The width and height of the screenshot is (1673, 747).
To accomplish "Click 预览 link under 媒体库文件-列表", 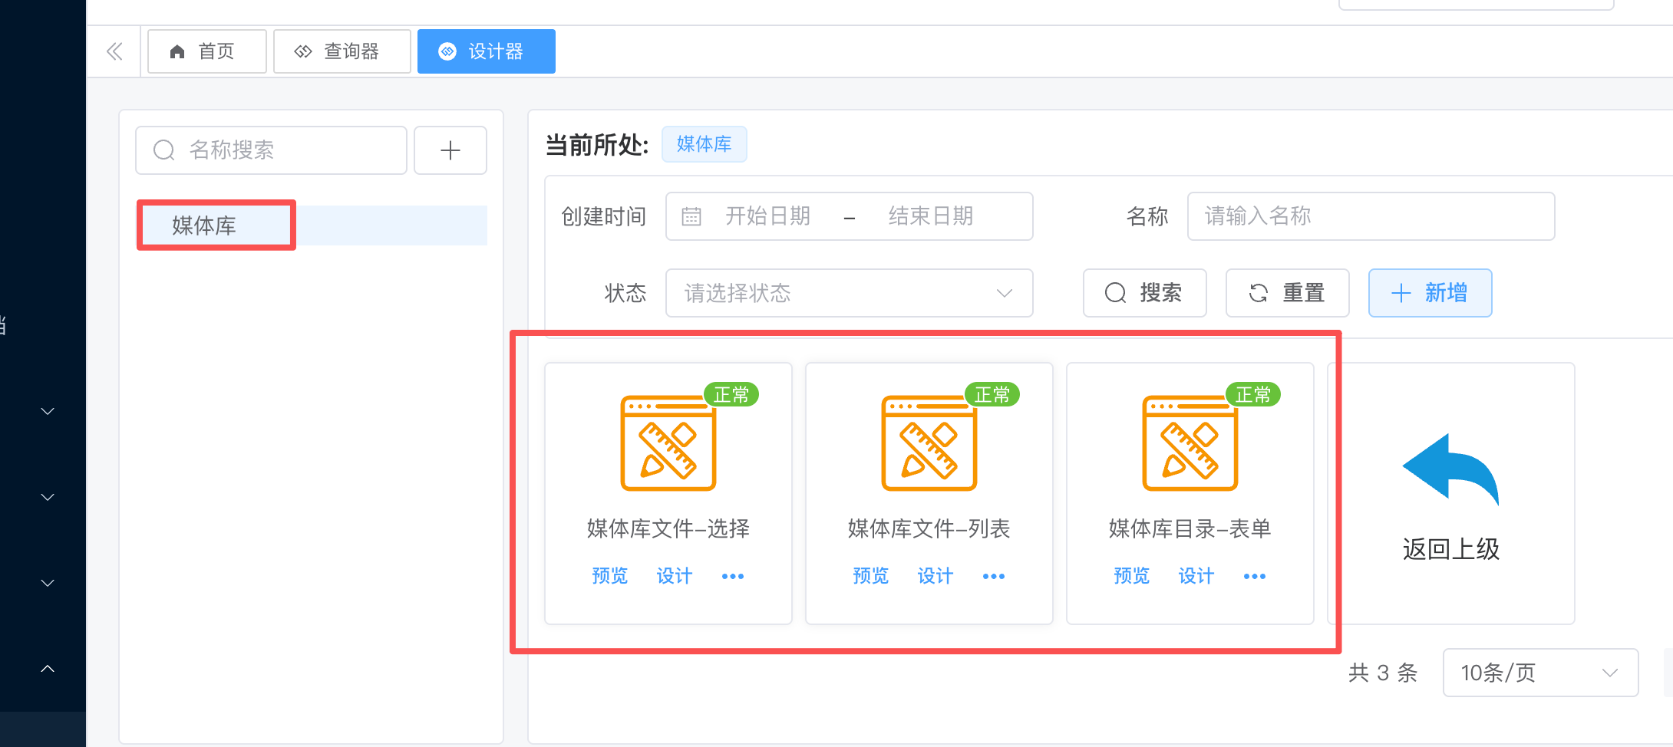I will point(870,576).
